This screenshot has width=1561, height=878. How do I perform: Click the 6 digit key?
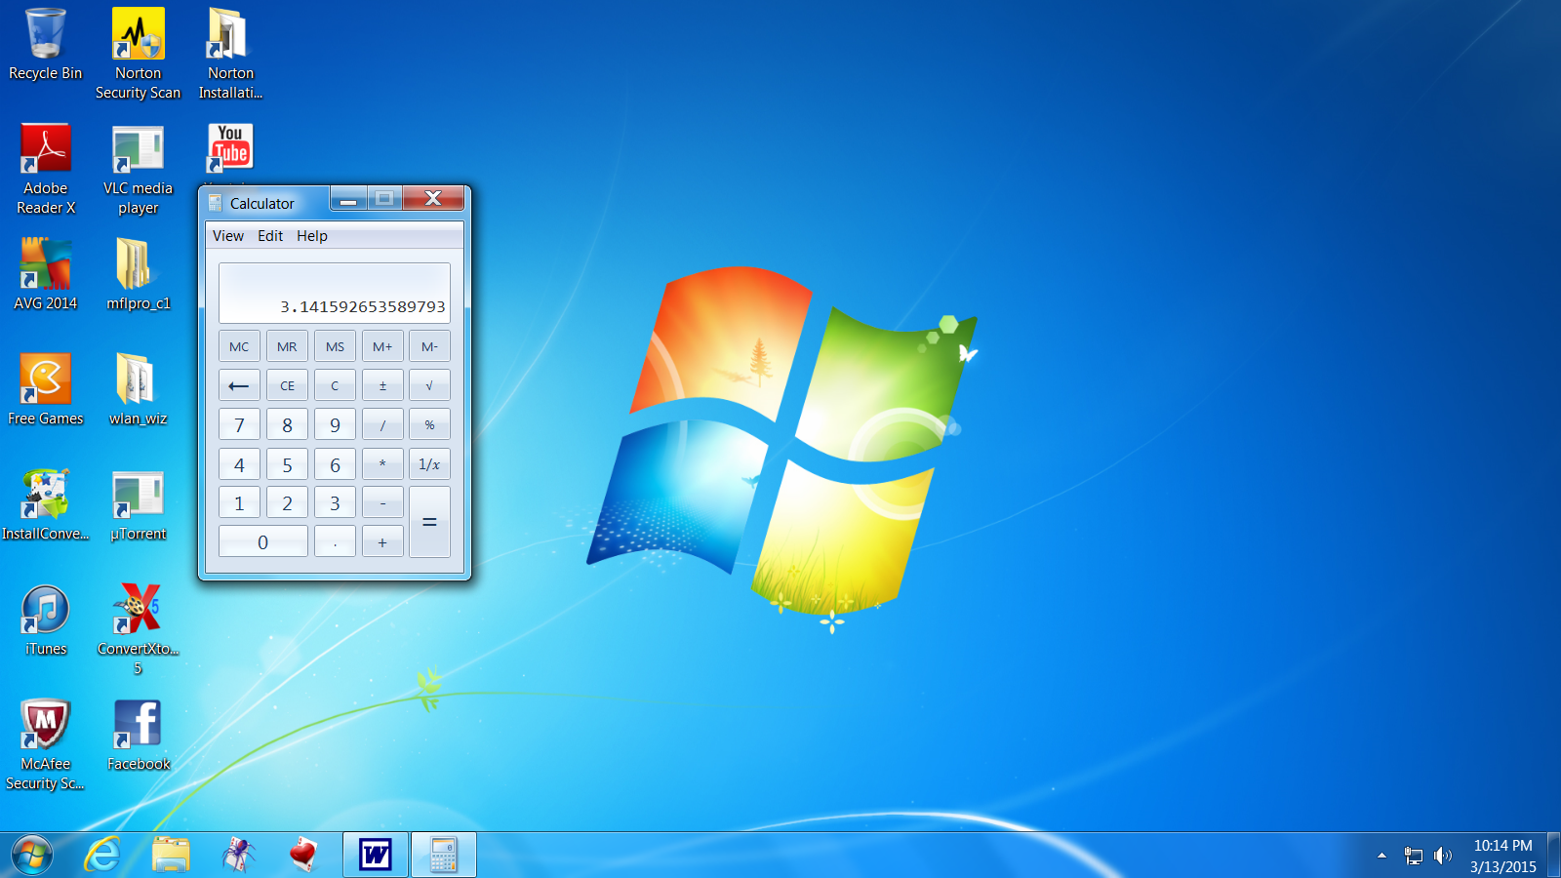(x=335, y=464)
